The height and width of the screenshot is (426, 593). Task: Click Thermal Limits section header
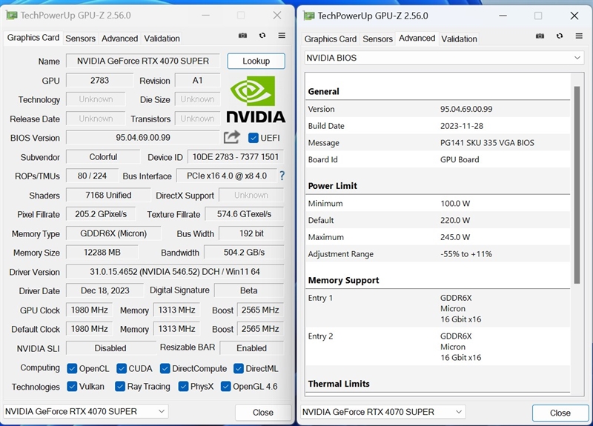pos(339,384)
